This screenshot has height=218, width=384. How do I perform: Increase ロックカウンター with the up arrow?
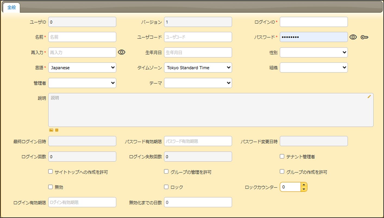(x=304, y=185)
